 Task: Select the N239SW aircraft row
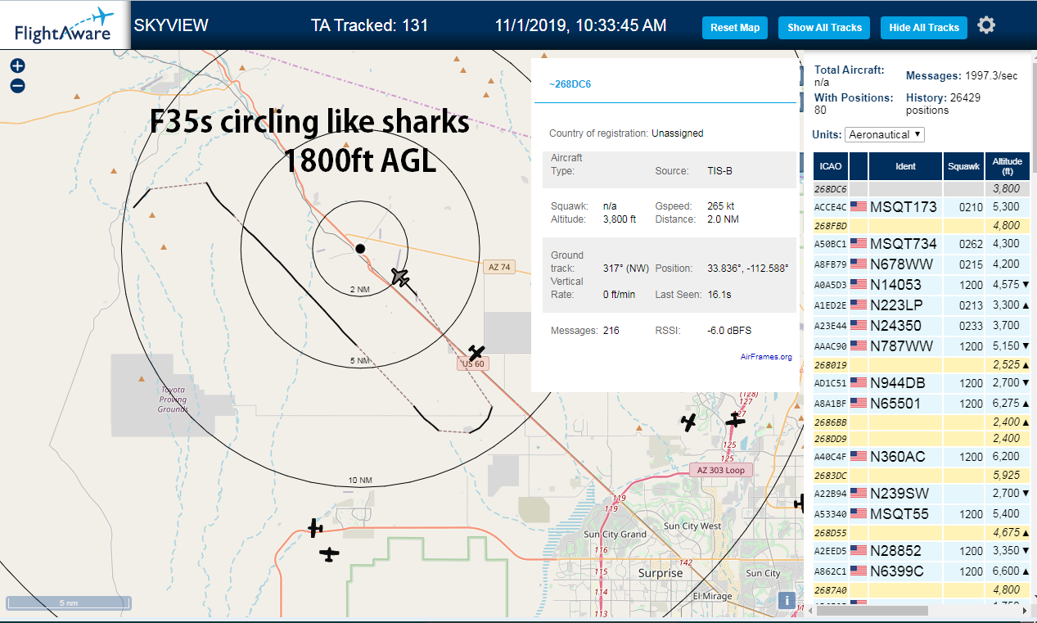(x=922, y=494)
